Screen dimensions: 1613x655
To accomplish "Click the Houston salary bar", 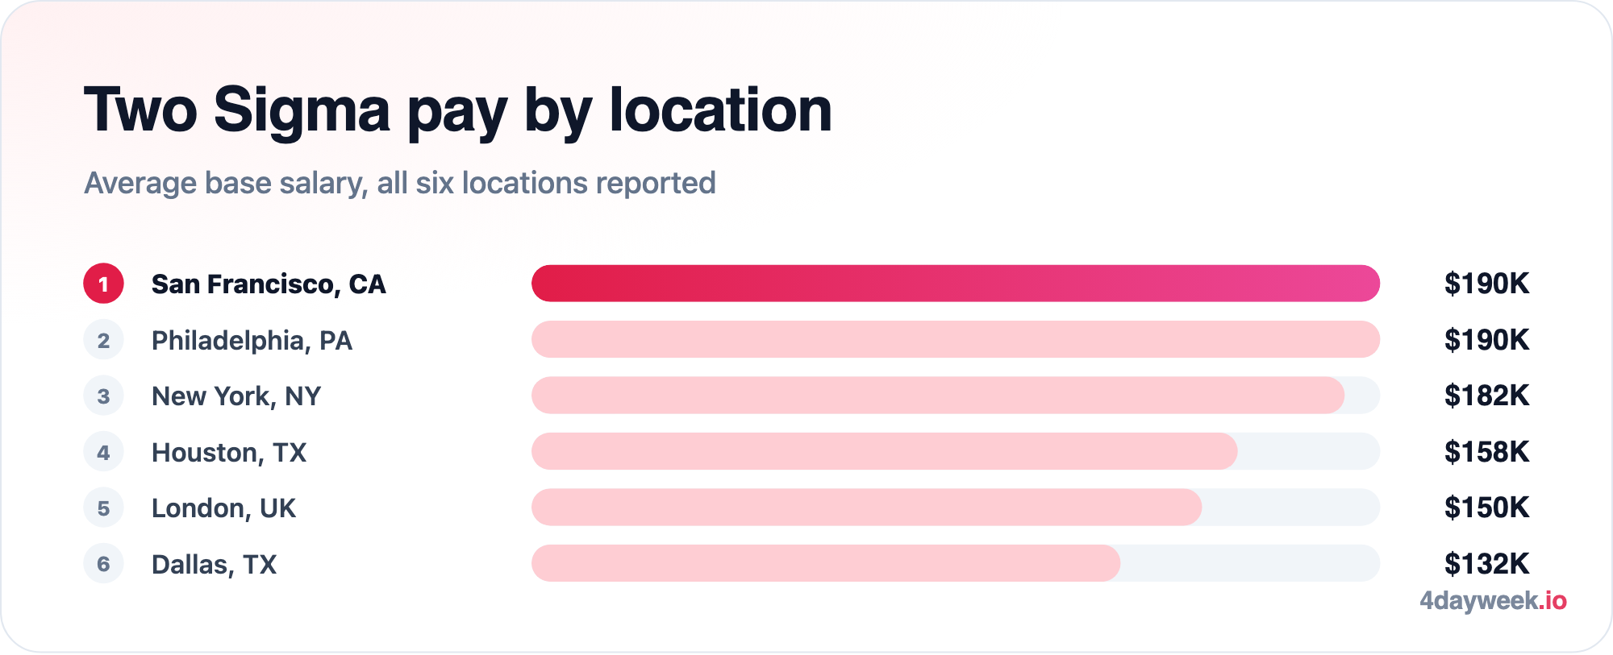I will (884, 451).
